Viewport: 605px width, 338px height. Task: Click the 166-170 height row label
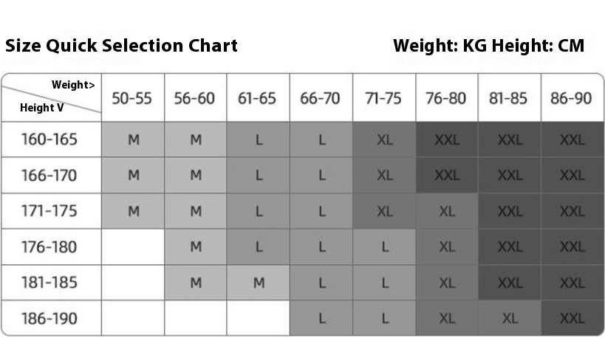[x=51, y=176]
